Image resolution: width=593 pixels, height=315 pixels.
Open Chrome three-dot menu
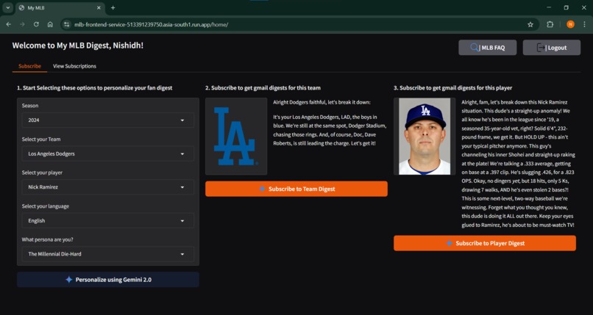[x=584, y=24]
